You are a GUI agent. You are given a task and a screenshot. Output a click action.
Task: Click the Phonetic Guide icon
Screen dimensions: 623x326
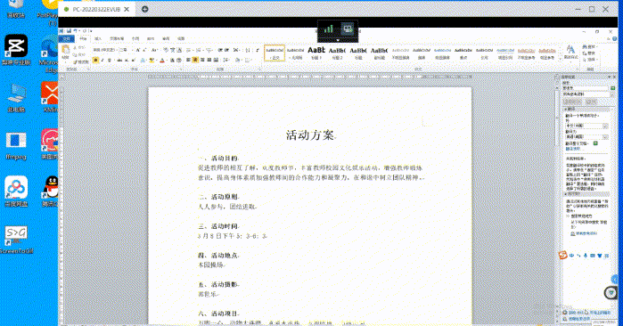[172, 50]
